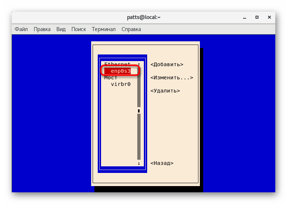This screenshot has width=287, height=204.
Task: Activate the <Изменить...> button
Action: [x=172, y=78]
